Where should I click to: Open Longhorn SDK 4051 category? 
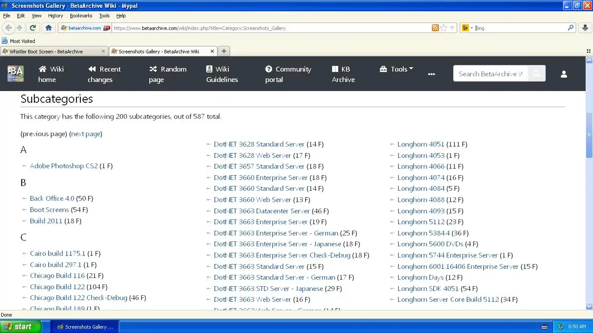click(x=428, y=289)
